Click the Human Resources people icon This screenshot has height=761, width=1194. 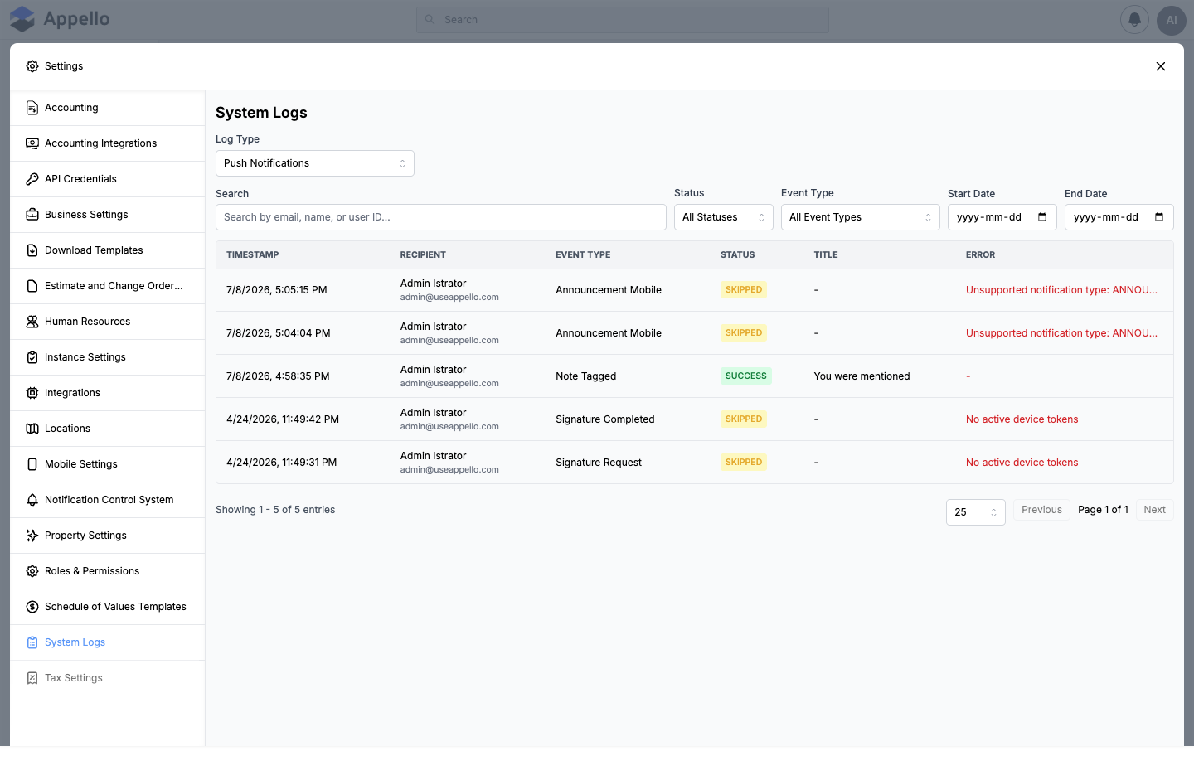point(32,322)
